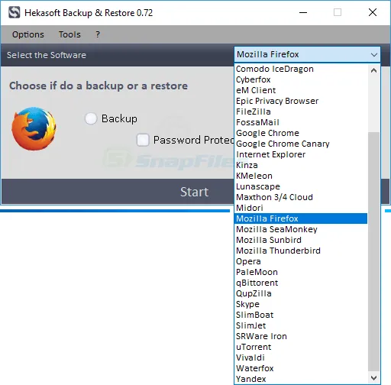Select KMeleon in the list
This screenshot has height=385, width=391.
click(301, 176)
